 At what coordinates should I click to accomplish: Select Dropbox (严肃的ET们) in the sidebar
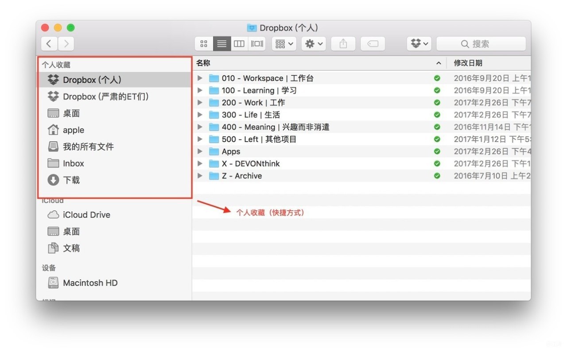[x=114, y=97]
